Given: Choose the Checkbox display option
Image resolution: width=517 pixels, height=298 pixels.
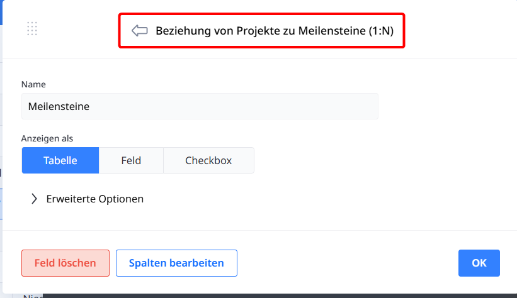Looking at the screenshot, I should tap(208, 160).
